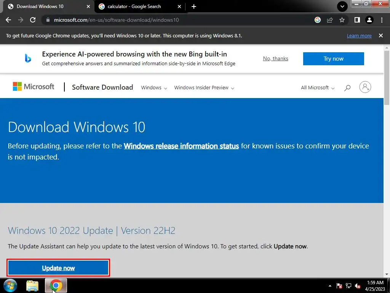The height and width of the screenshot is (293, 390).
Task: Open Action Center flag icon in tray
Action: (x=339, y=286)
